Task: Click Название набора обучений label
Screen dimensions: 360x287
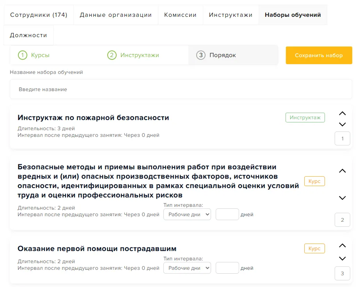Action: coord(46,72)
